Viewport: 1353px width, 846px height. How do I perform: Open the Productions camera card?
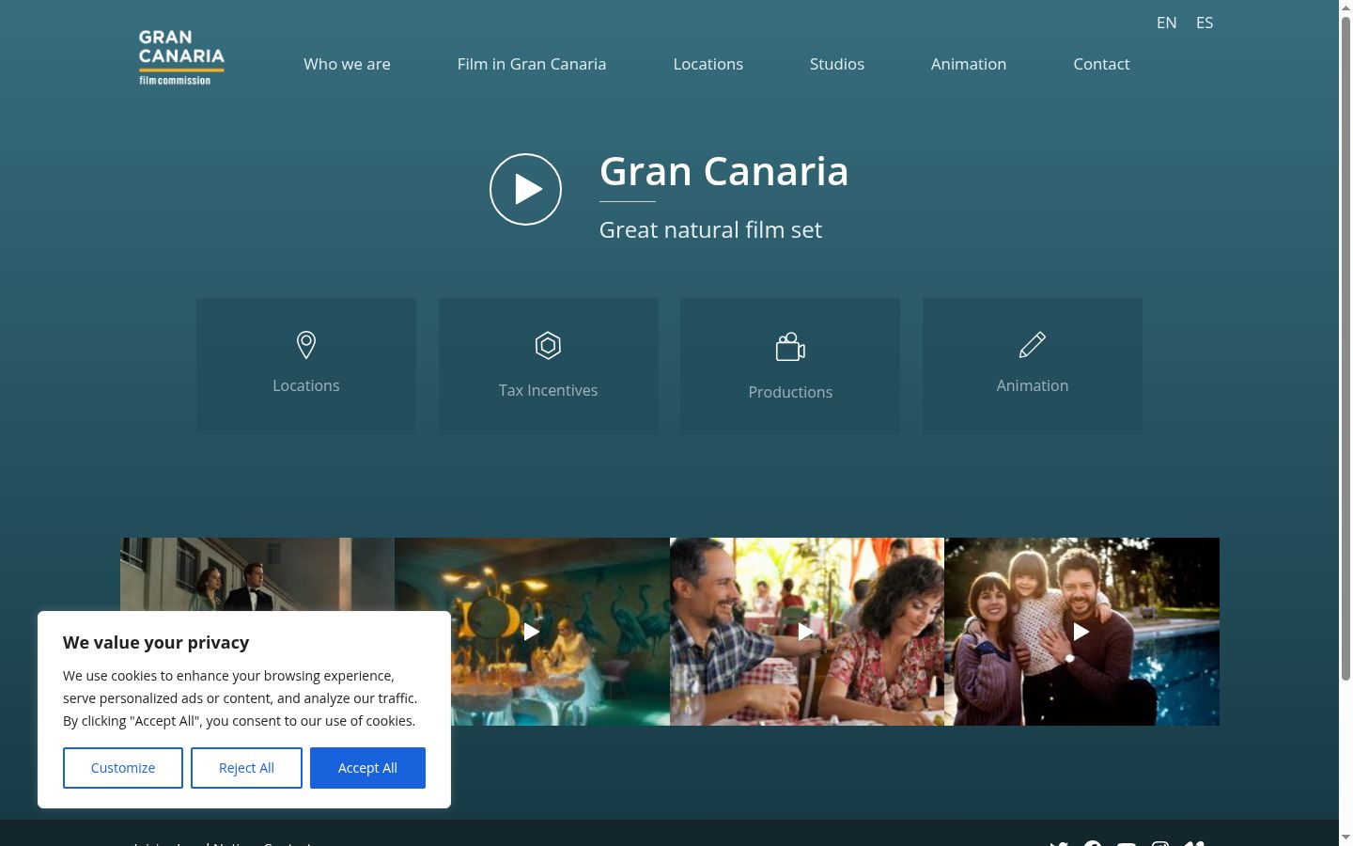[790, 366]
